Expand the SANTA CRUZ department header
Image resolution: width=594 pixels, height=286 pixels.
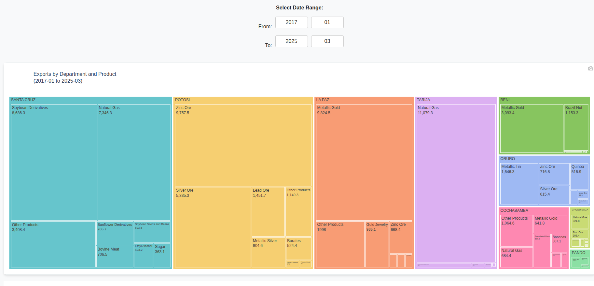[x=90, y=100]
